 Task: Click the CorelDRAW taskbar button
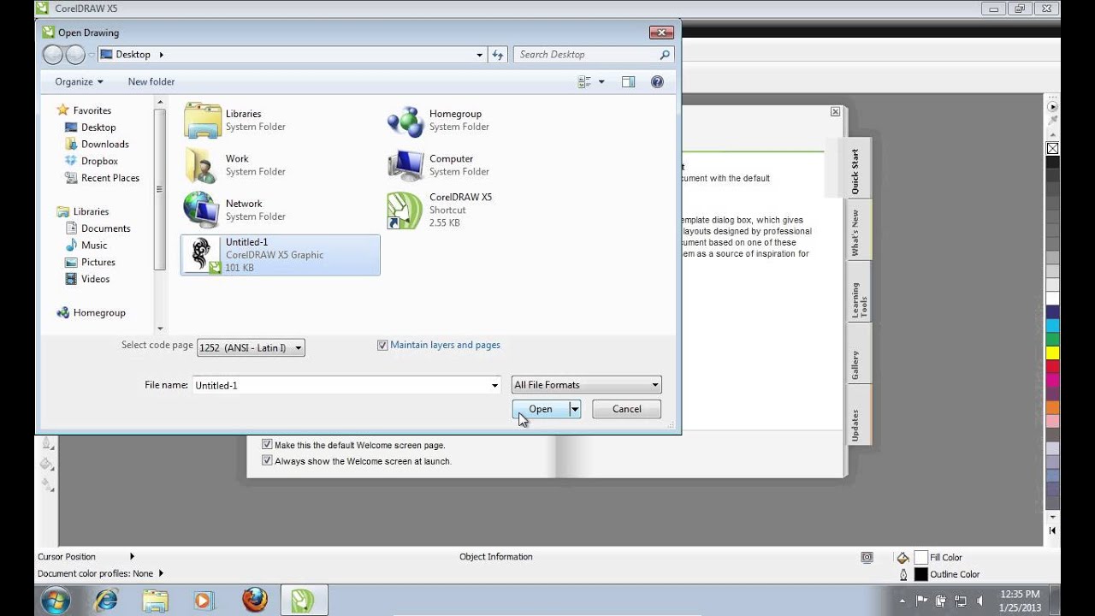click(303, 601)
